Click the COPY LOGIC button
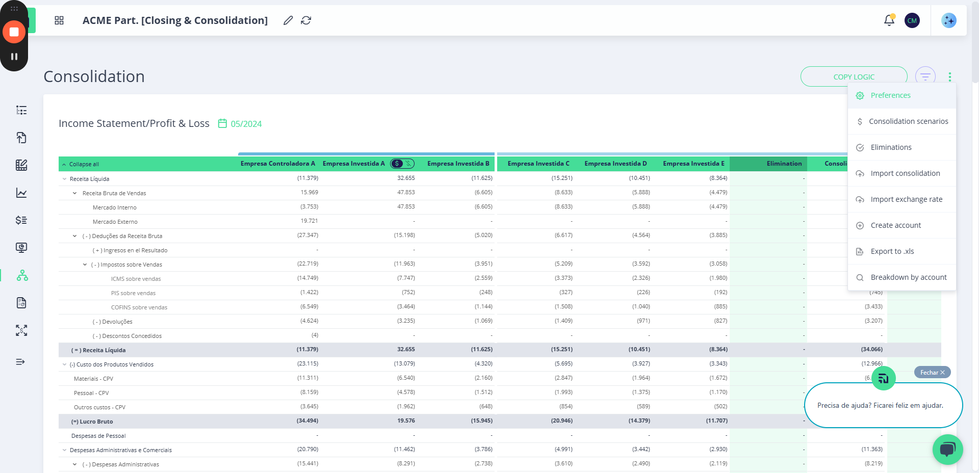979x473 pixels. [x=854, y=76]
